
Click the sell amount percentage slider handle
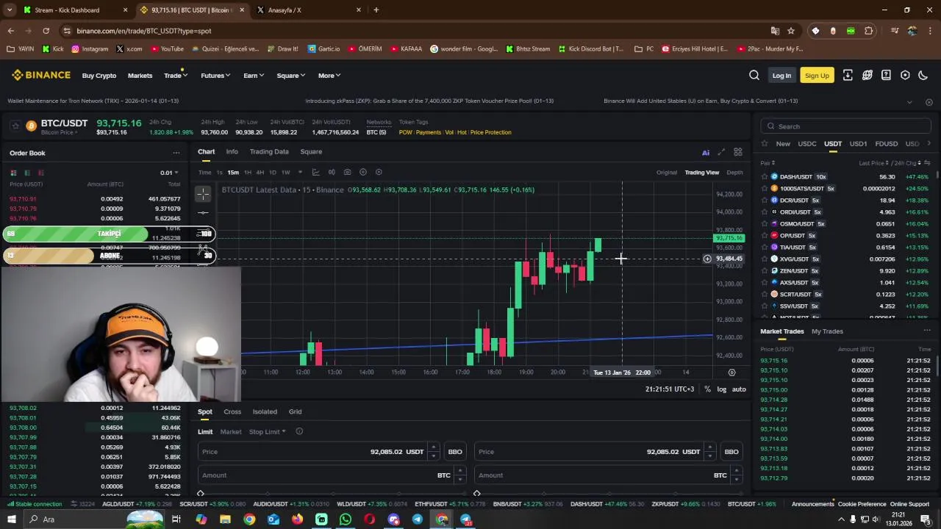tap(477, 494)
